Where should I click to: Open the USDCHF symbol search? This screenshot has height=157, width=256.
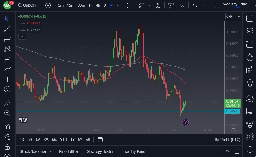[x=28, y=5]
